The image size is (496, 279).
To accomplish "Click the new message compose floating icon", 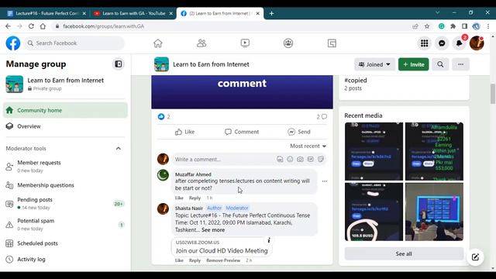I will pyautogui.click(x=475, y=257).
